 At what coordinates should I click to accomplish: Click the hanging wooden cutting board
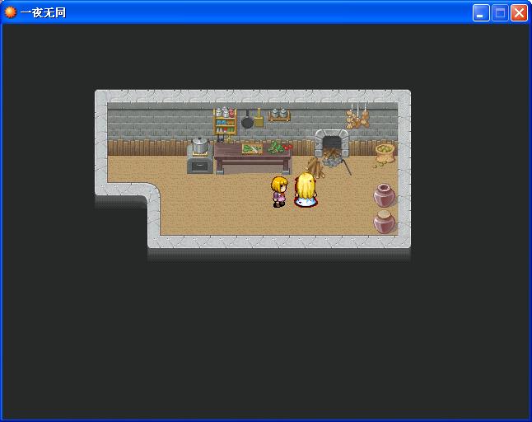(259, 118)
